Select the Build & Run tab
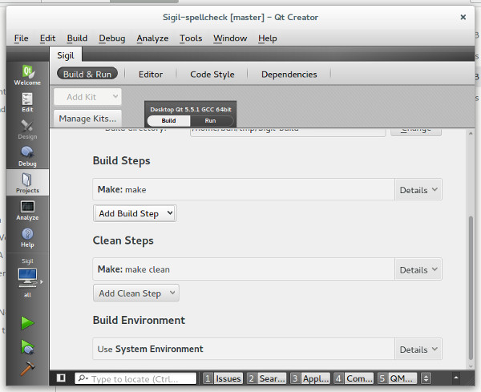This screenshot has height=392, width=481. coord(87,74)
